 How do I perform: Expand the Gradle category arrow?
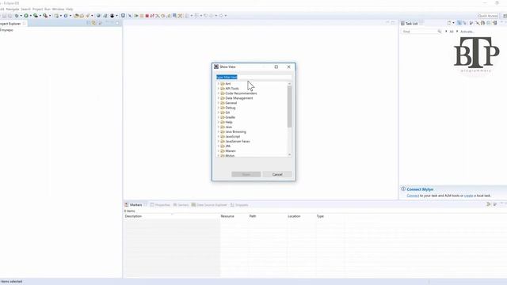(219, 117)
